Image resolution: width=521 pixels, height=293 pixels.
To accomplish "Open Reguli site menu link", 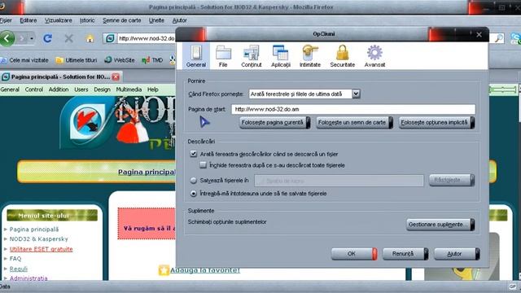I will click(18, 269).
